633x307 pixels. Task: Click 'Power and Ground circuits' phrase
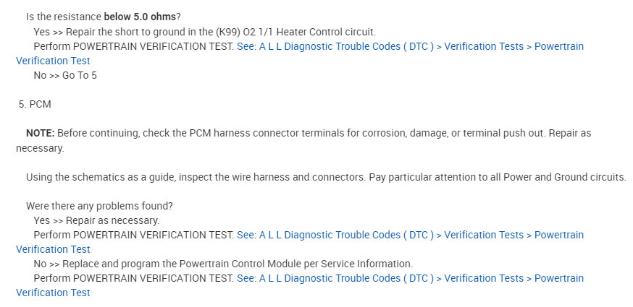565,177
